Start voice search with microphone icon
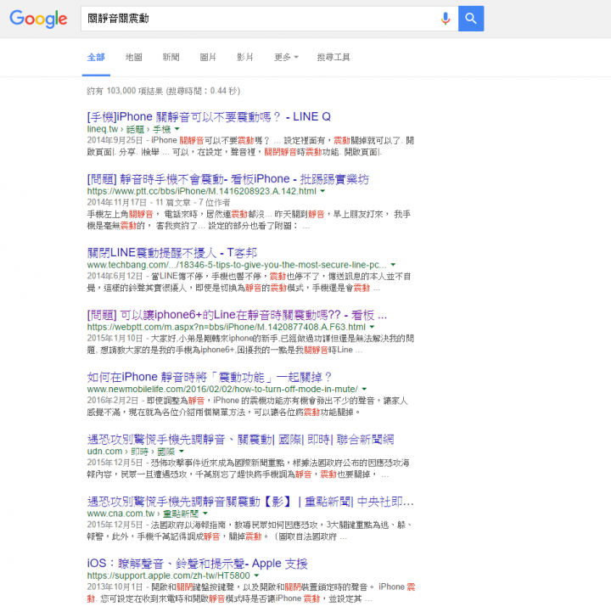 tap(446, 19)
